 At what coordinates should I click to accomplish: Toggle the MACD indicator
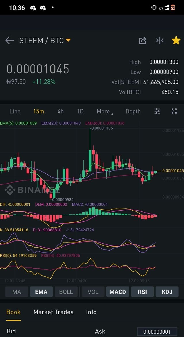(x=118, y=292)
